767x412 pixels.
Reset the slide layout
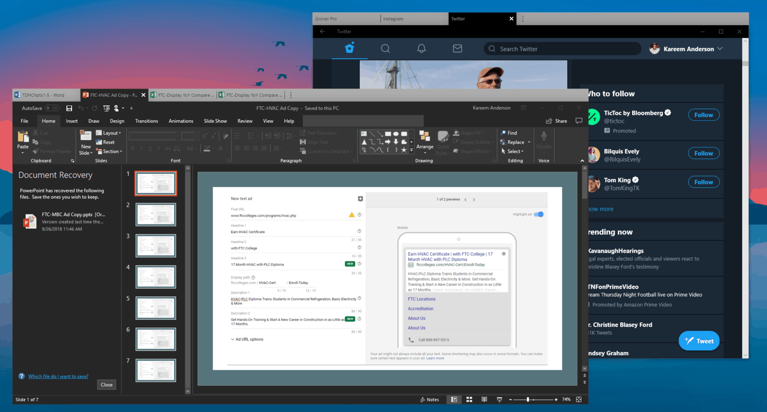tap(105, 142)
